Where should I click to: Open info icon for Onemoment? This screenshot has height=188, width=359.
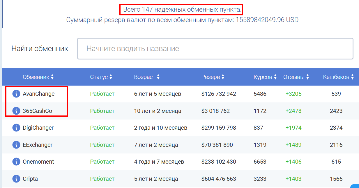(x=16, y=162)
